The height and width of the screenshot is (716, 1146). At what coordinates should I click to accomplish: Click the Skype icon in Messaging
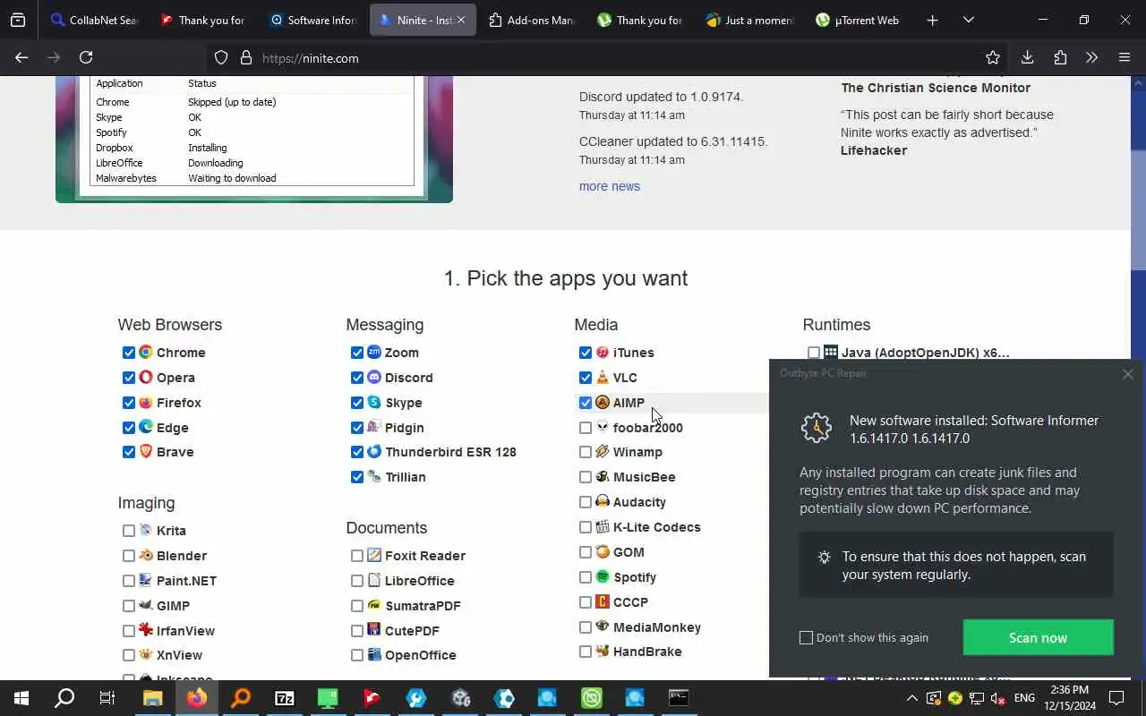[374, 403]
